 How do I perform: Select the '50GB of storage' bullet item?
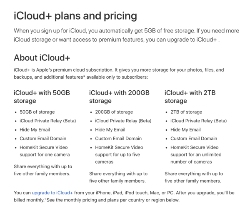click(37, 112)
